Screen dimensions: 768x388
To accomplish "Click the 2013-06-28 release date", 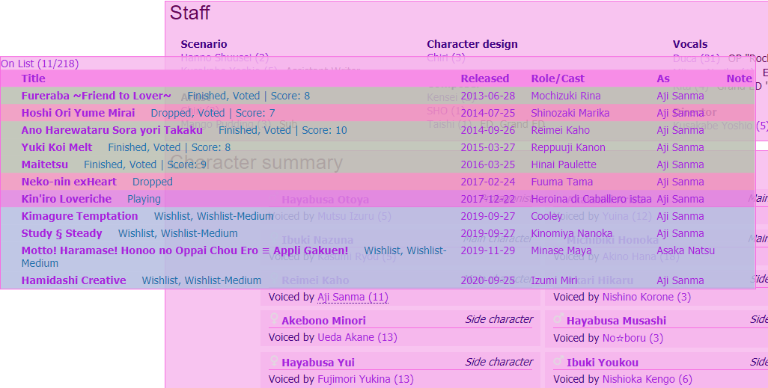I will 488,96.
